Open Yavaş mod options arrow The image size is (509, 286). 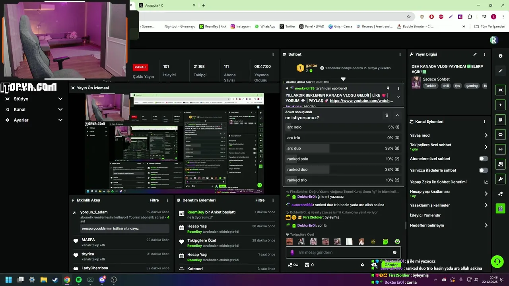[x=486, y=135]
